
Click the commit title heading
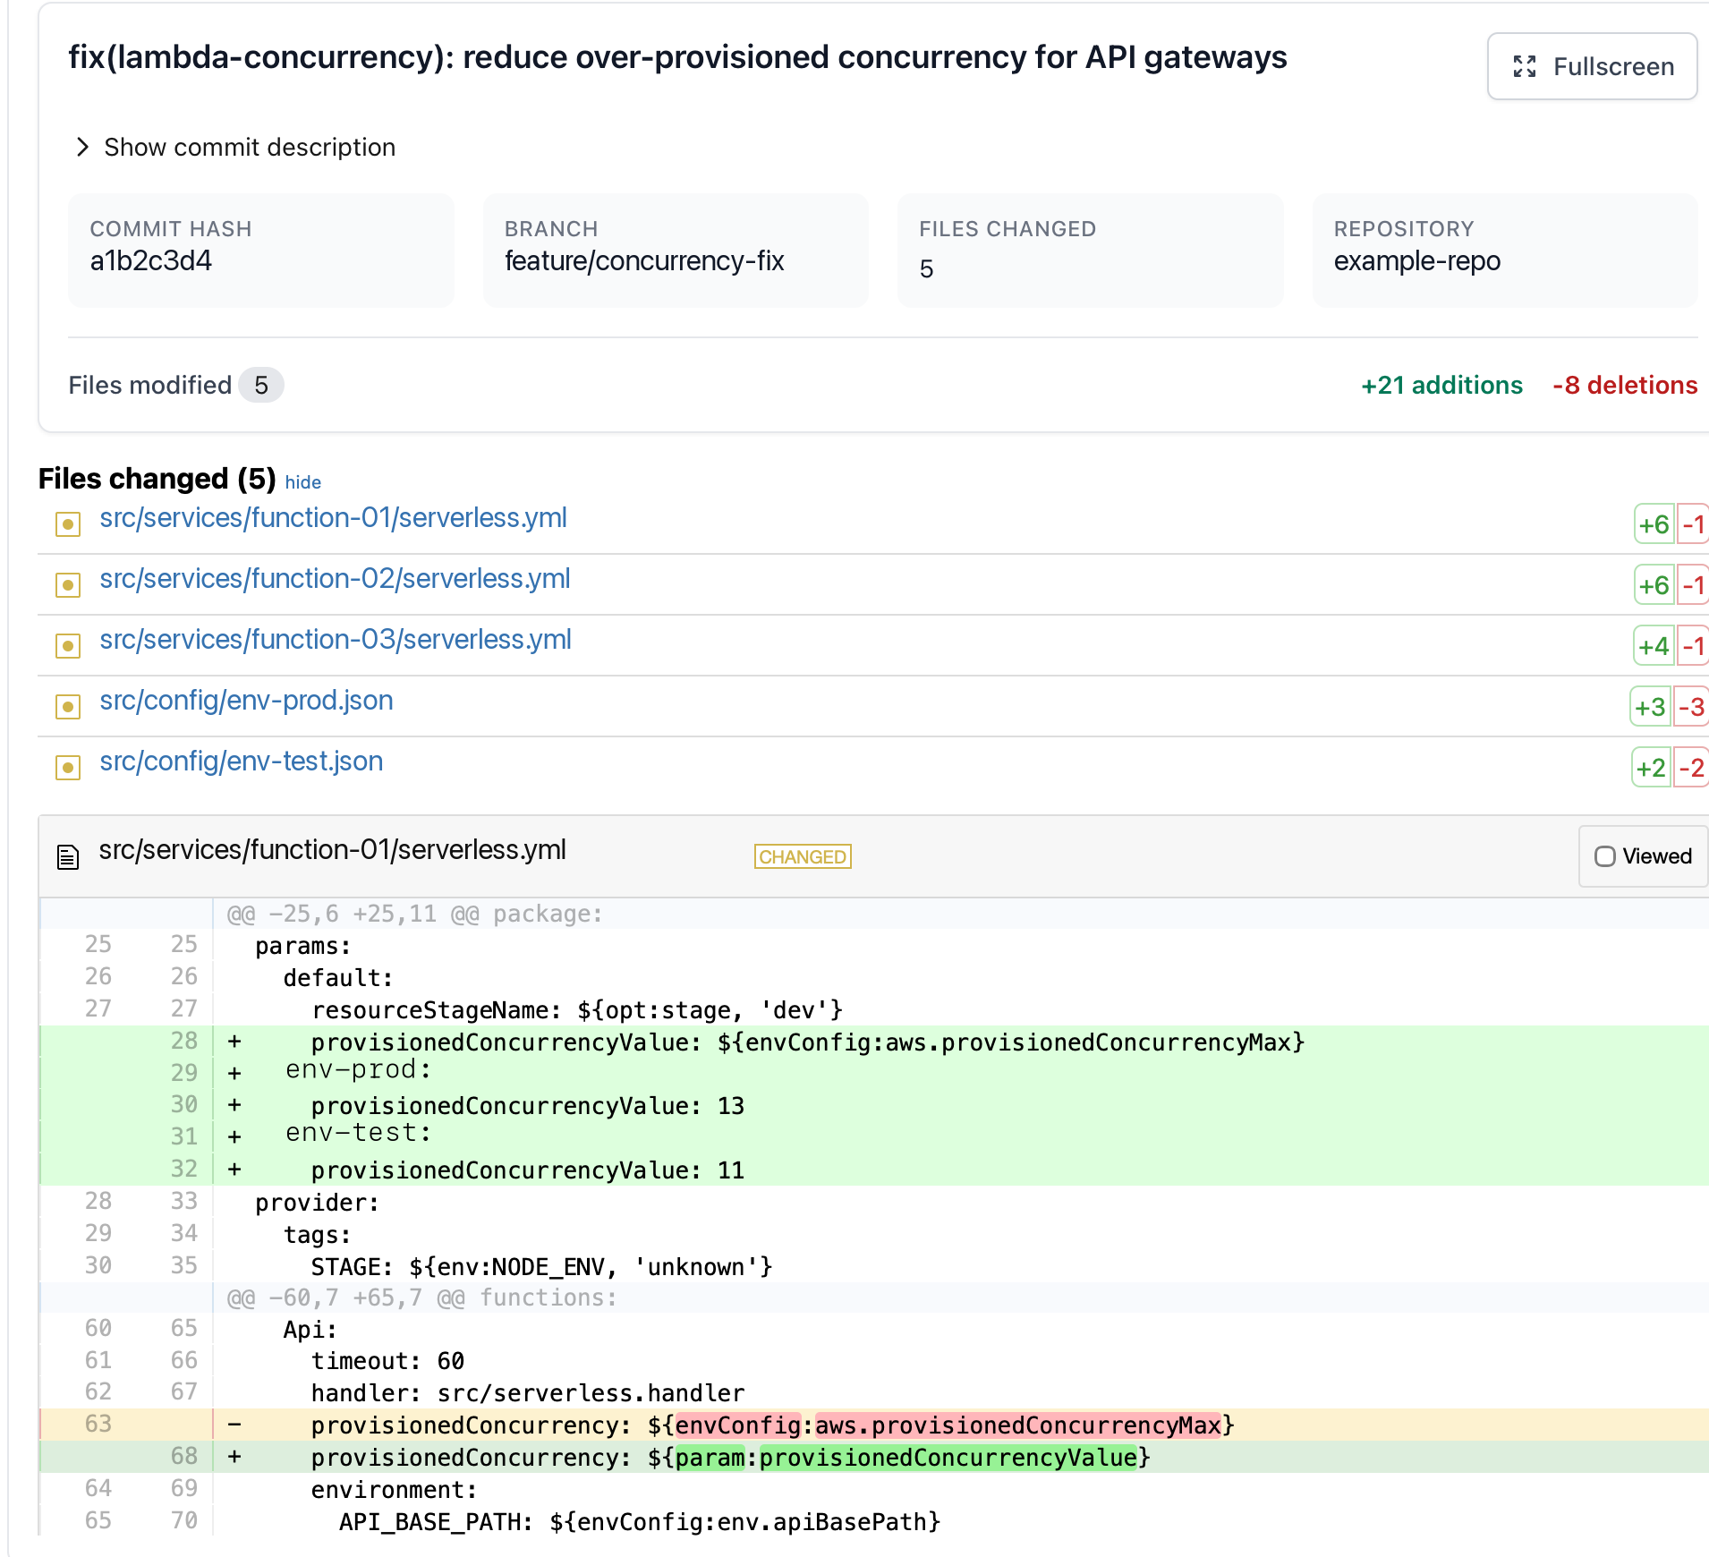677,57
